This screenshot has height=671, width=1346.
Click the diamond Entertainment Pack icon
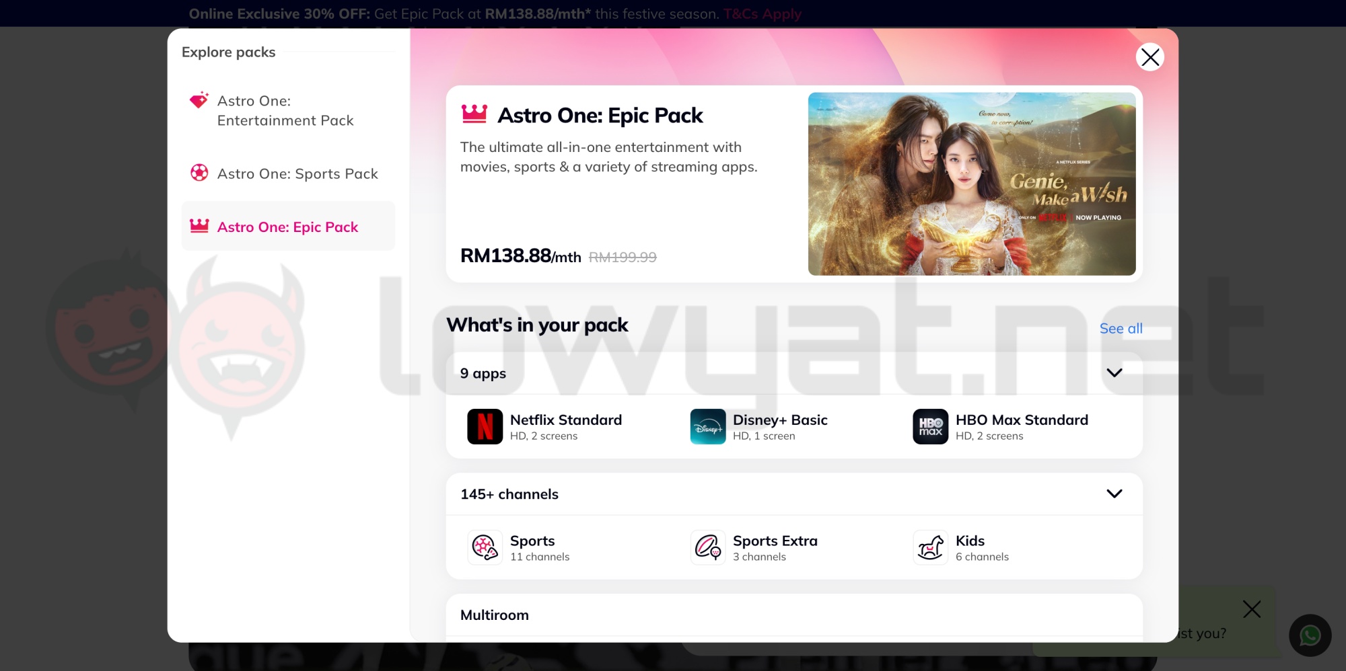point(199,101)
